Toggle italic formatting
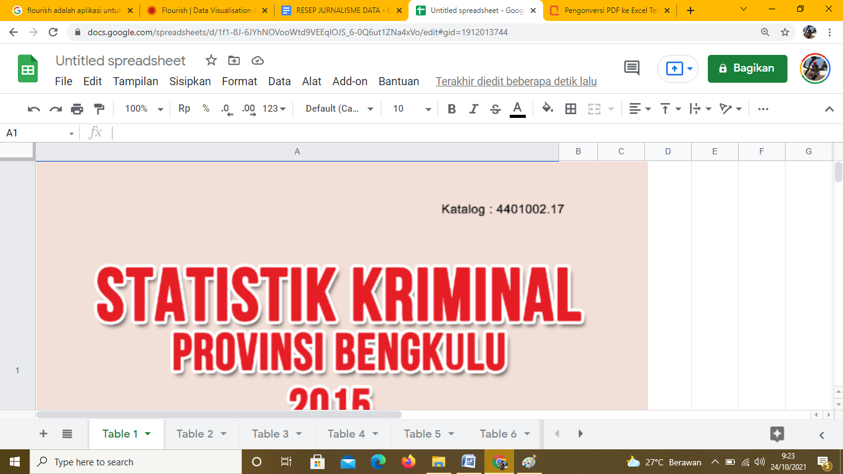Image resolution: width=843 pixels, height=474 pixels. pos(473,109)
